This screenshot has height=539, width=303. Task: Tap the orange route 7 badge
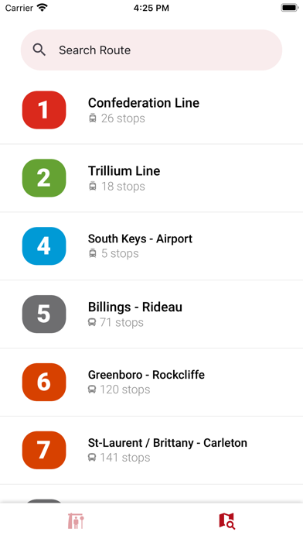pos(44,450)
